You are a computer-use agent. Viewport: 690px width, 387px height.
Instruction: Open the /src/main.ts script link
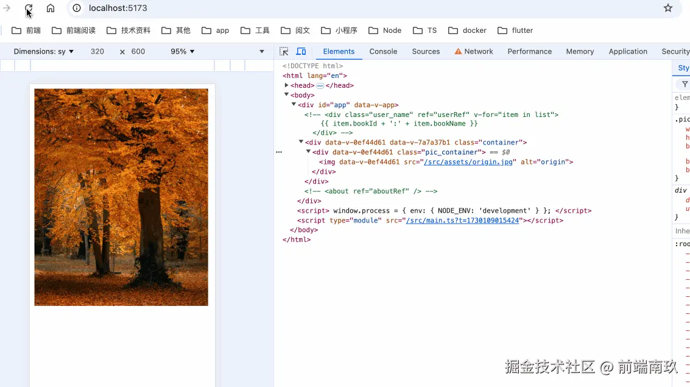462,220
